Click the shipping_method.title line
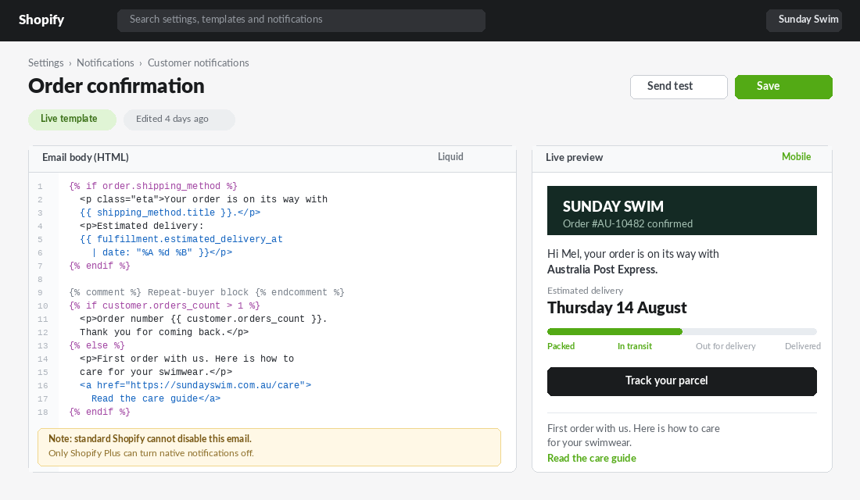The width and height of the screenshot is (860, 500). [170, 212]
